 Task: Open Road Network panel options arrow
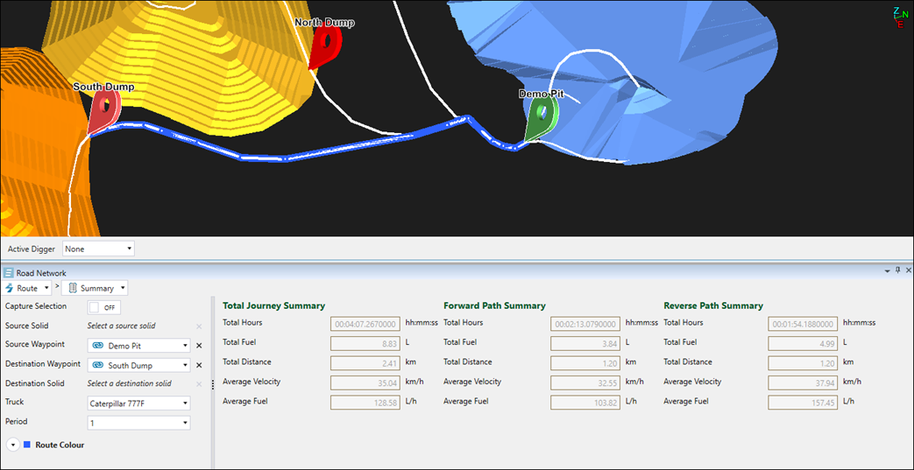888,270
